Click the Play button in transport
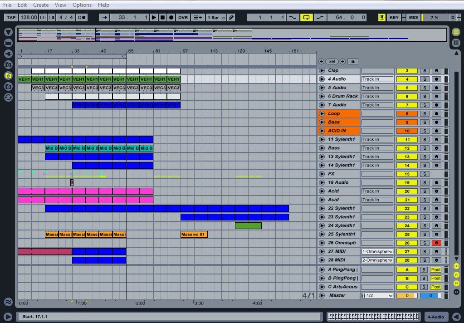Viewport: 464px width, 323px height. [x=154, y=17]
